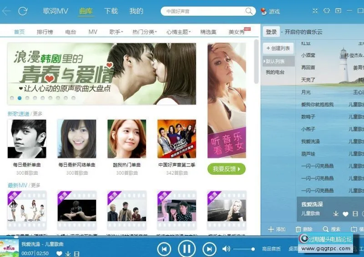Switch to mini mode via the shrink-arrows icon
The width and height of the screenshot is (364, 257).
click(x=315, y=10)
